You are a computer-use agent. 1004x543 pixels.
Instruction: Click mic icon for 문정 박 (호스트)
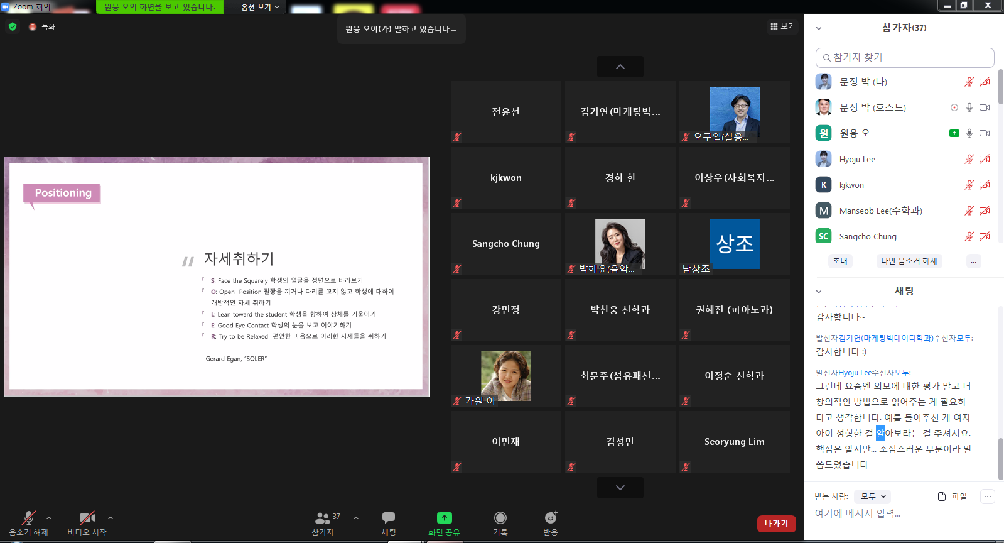tap(969, 107)
